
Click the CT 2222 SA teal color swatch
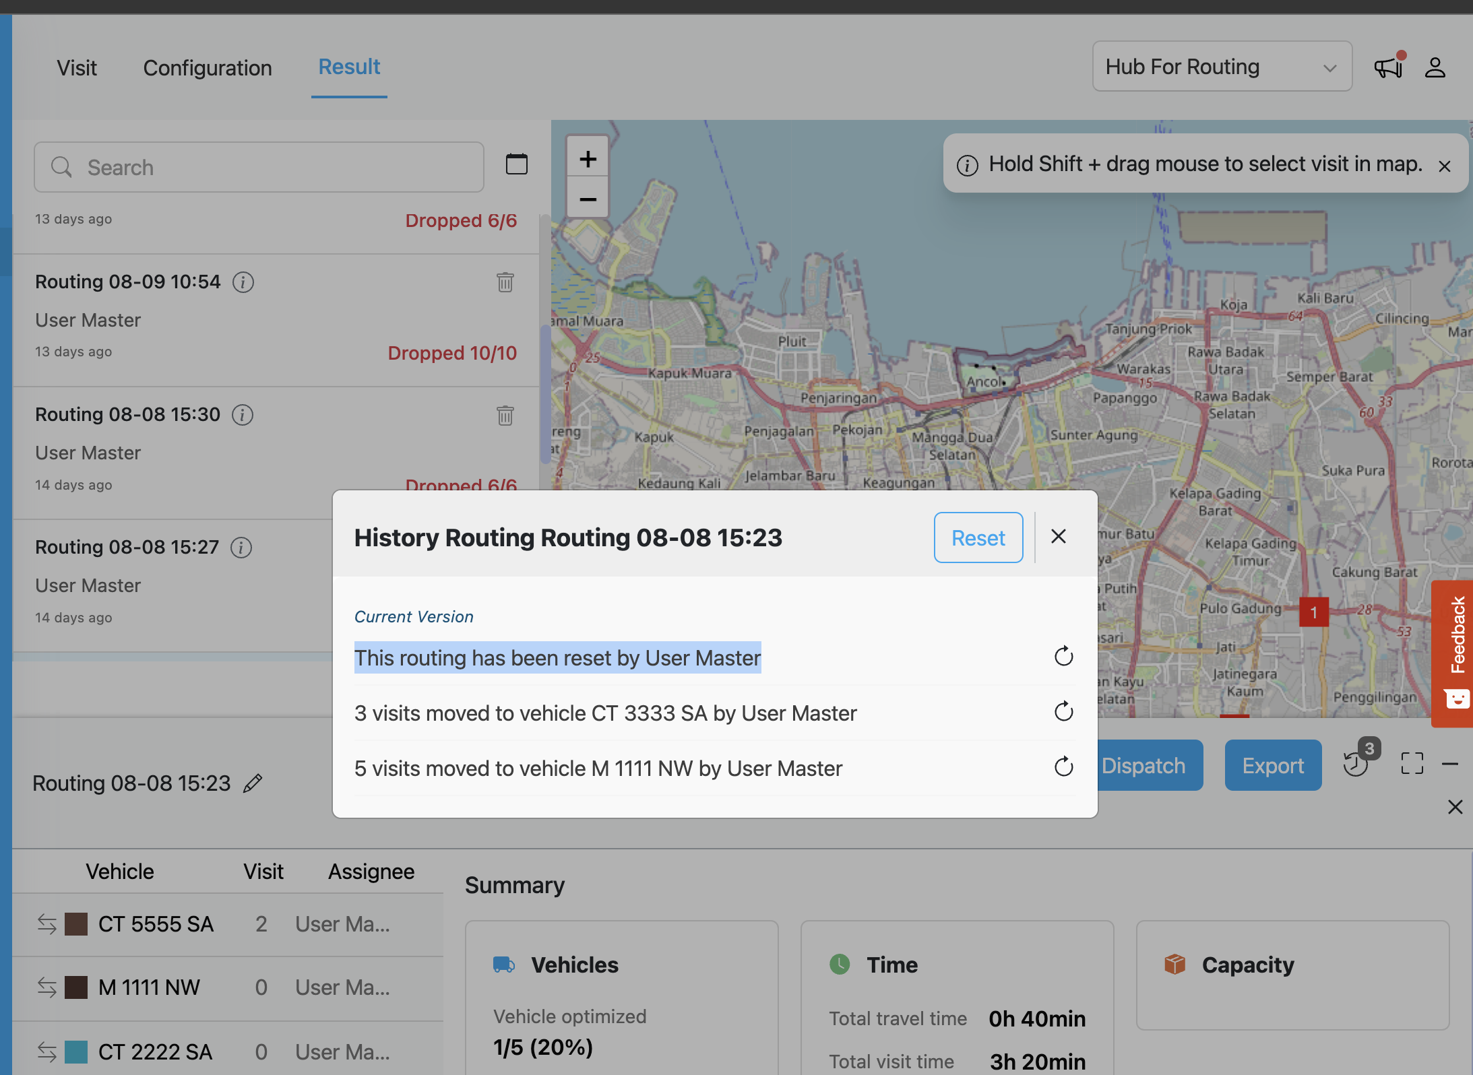(76, 1052)
